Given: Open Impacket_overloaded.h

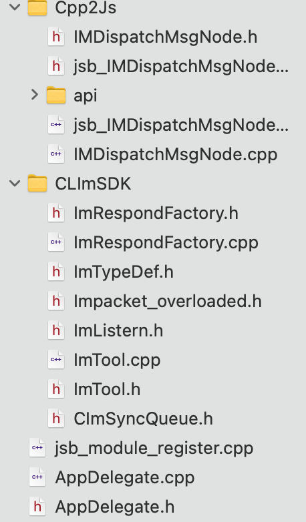Looking at the screenshot, I should click(x=168, y=301).
